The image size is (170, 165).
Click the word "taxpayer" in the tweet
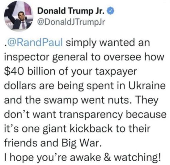coord(116,72)
